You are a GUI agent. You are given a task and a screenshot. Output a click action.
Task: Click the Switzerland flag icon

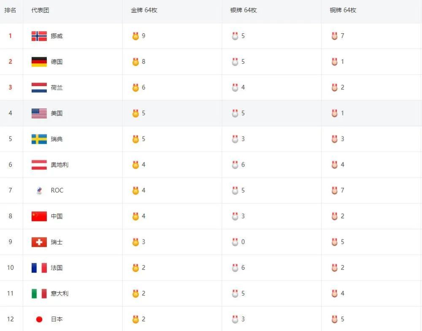coord(39,242)
